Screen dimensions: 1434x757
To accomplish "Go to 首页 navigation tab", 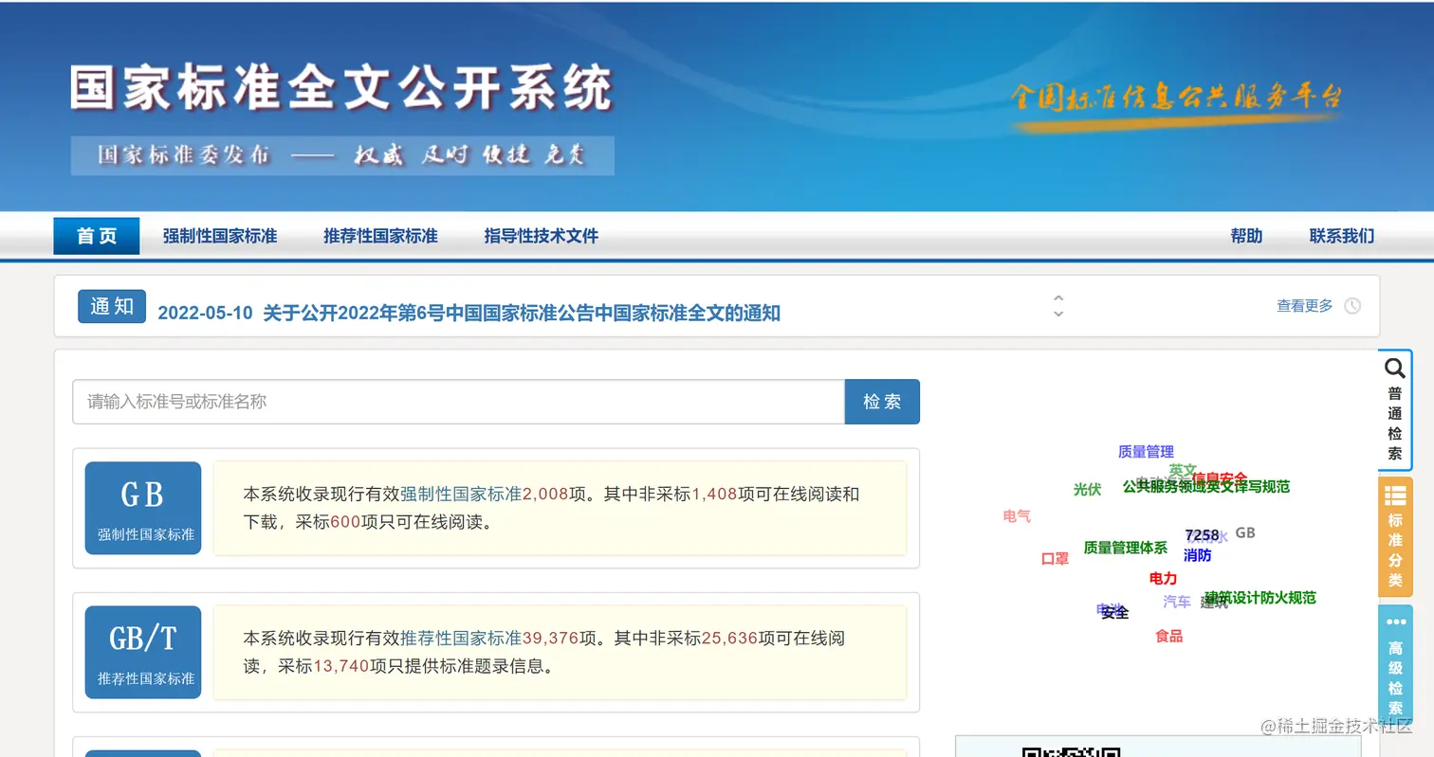I will tap(97, 236).
